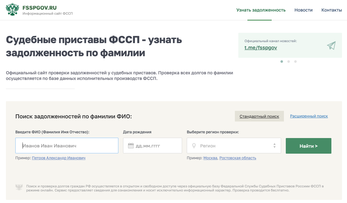Switch to Расширенный поиск

(309, 116)
